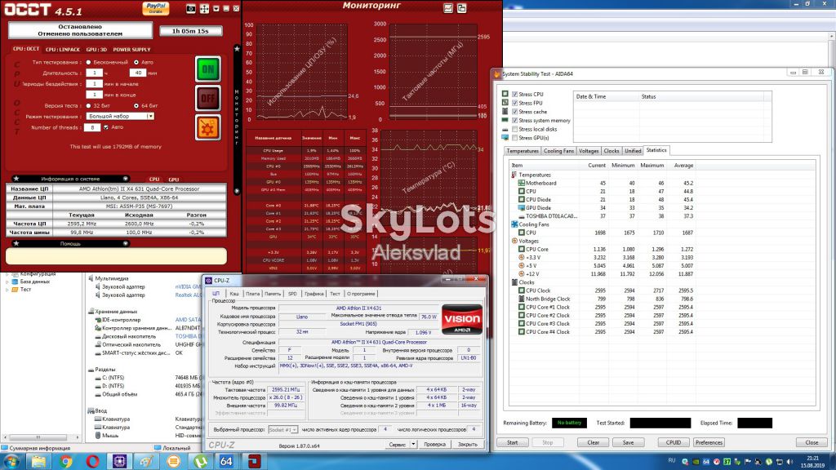This screenshot has width=836, height=470.
Task: Switch to CPU-Z taskbar icon
Action: click(x=119, y=461)
